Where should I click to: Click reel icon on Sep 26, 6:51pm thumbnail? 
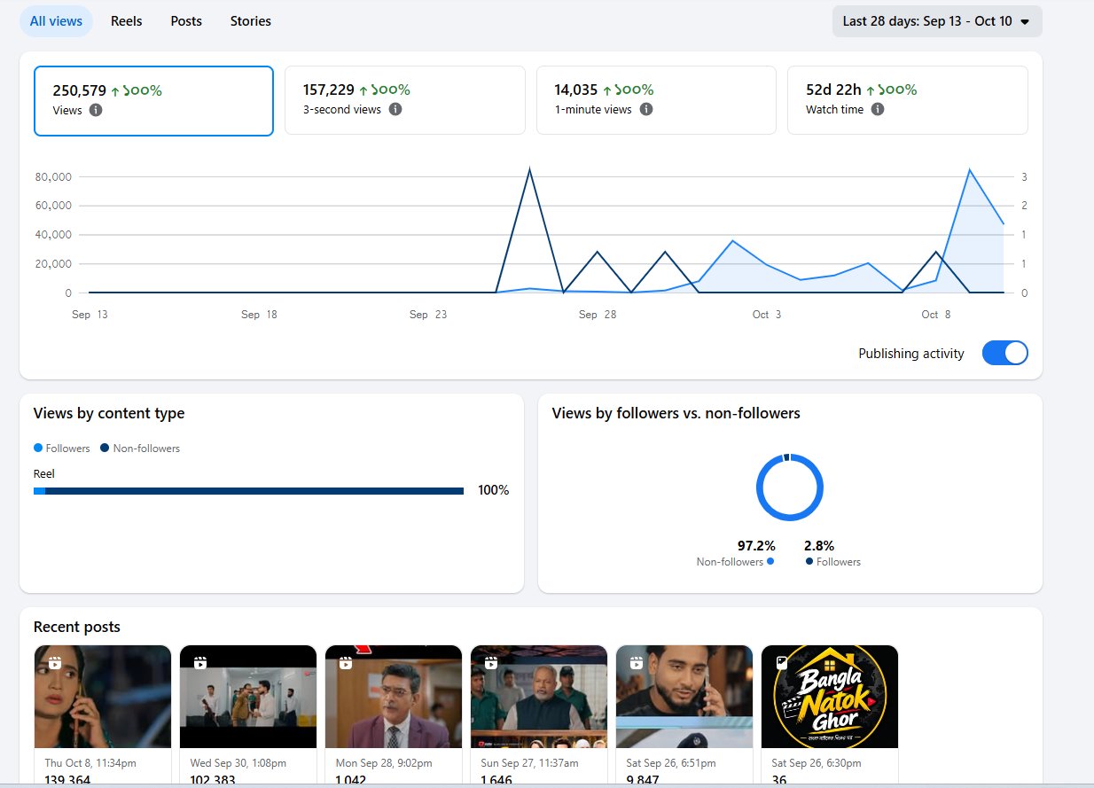click(x=637, y=662)
